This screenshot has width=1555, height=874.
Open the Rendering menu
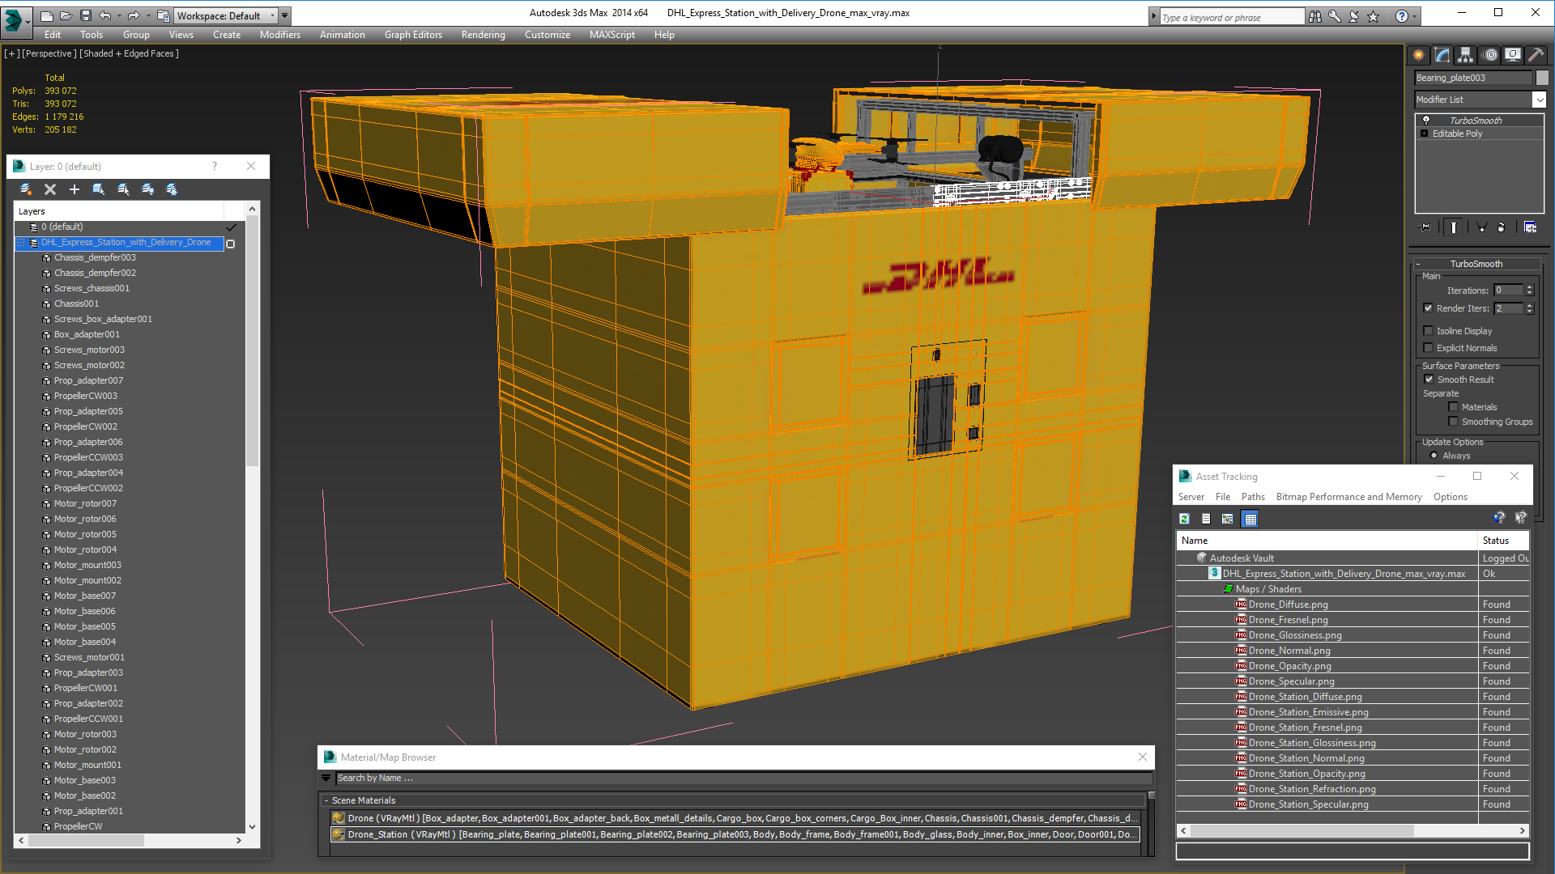[483, 35]
